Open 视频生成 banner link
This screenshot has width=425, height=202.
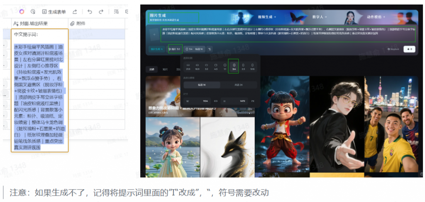(267, 17)
